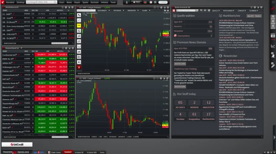Select the cursor tool in upper chart toolbar

[x=79, y=15]
